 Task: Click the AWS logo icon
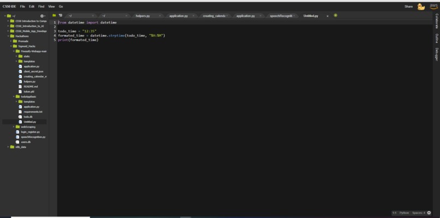click(x=433, y=7)
